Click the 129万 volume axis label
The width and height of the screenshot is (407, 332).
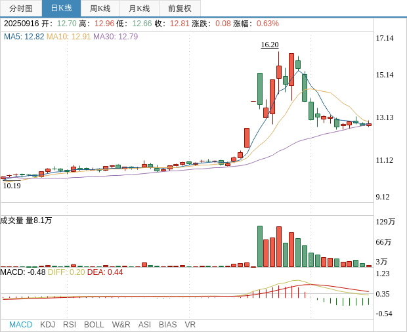click(385, 222)
